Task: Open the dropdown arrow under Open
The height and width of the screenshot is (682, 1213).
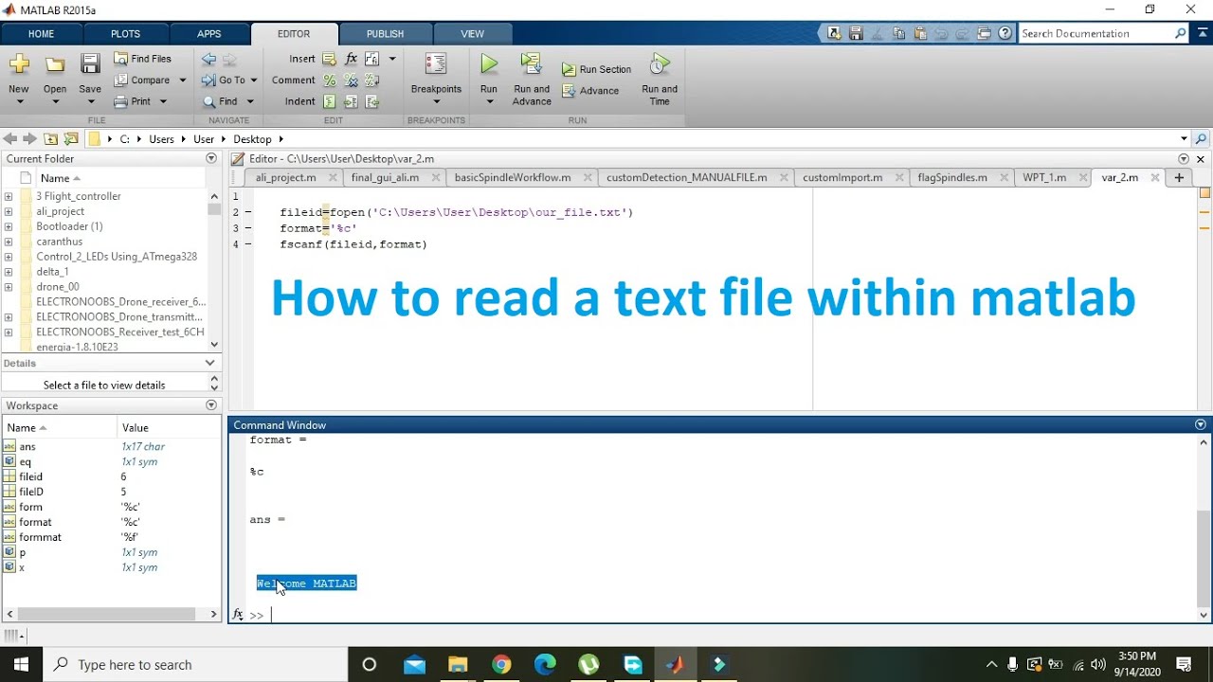Action: (x=55, y=102)
